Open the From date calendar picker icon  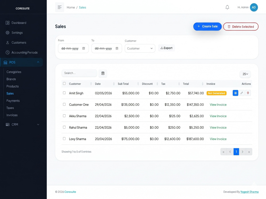coord(84,48)
